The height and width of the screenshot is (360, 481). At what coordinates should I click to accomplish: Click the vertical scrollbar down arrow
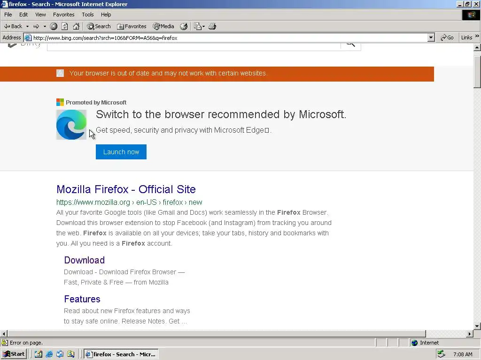(477, 326)
